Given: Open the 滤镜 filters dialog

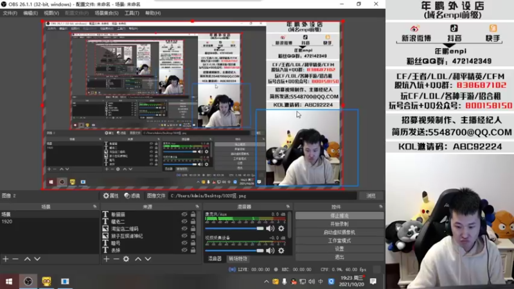Looking at the screenshot, I should click(132, 196).
